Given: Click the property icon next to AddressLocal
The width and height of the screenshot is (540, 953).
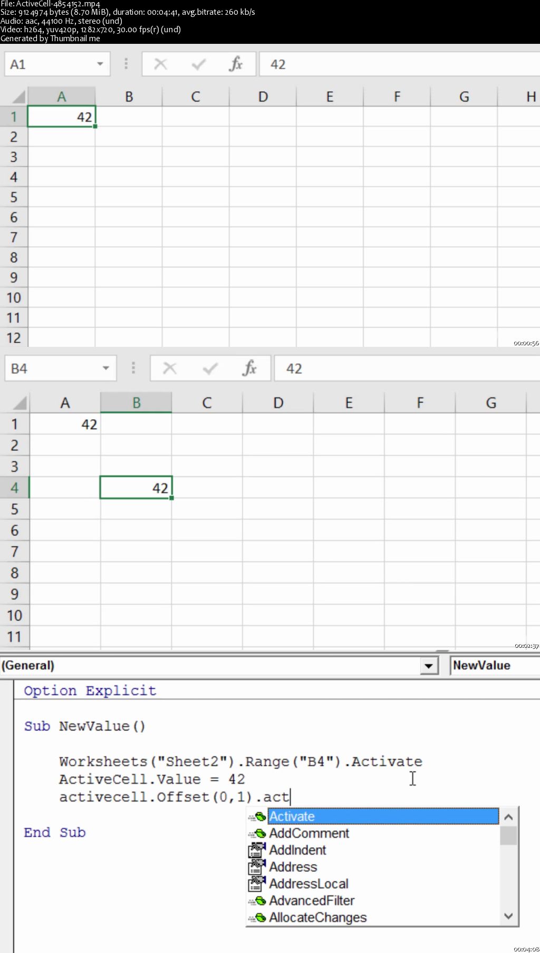Looking at the screenshot, I should 257,883.
